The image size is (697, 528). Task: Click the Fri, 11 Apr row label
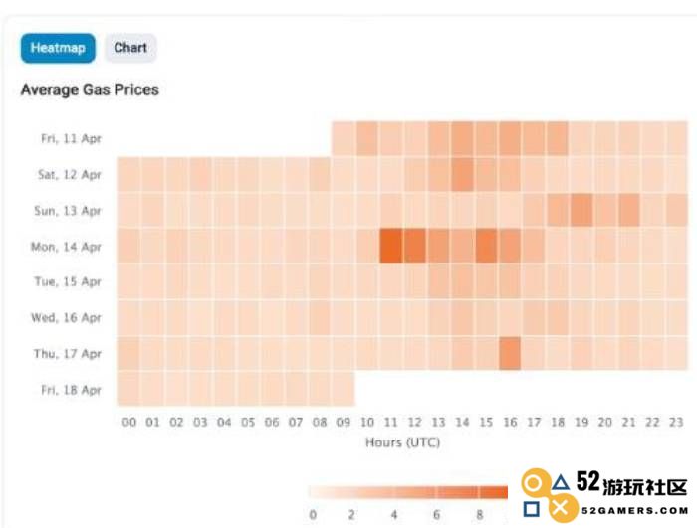[x=71, y=138]
